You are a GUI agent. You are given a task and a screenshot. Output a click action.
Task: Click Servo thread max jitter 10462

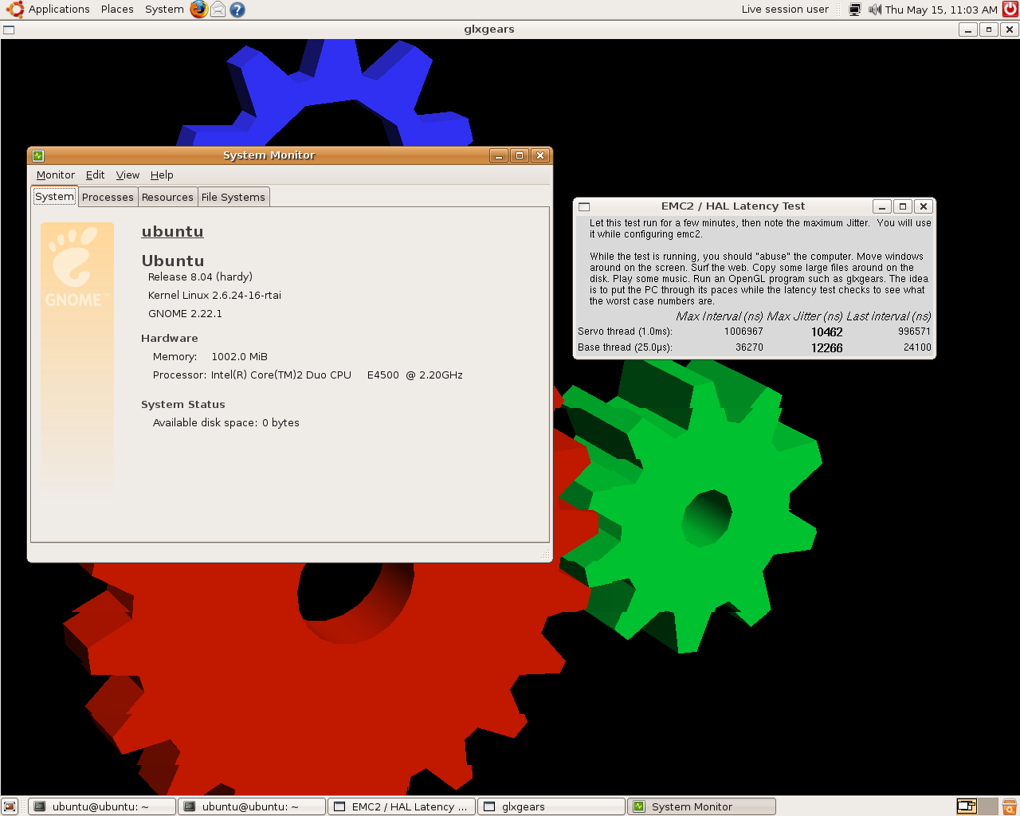(827, 332)
